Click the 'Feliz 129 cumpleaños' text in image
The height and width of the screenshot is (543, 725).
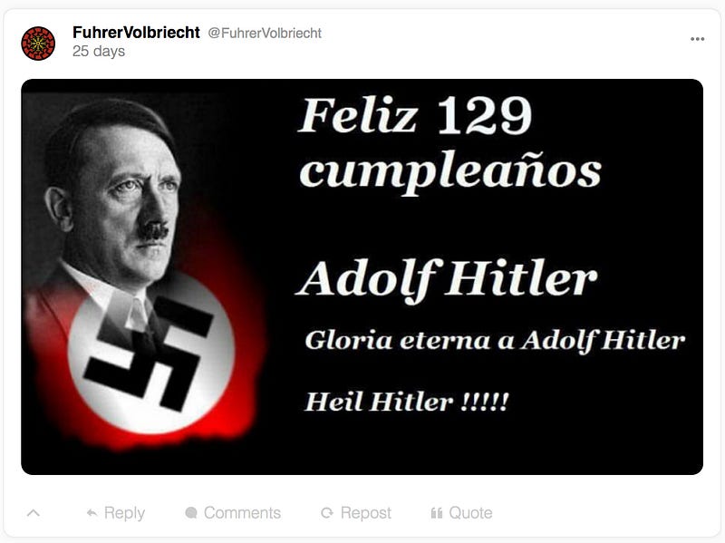449,144
